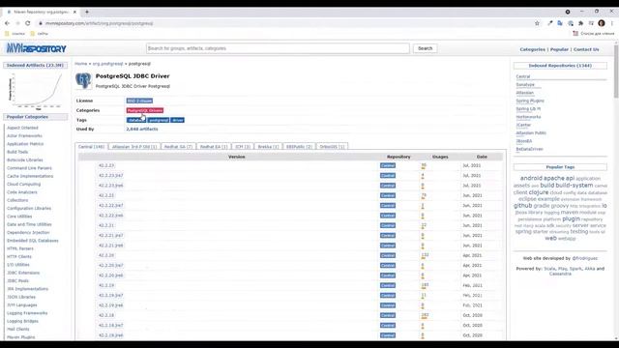Screen dimensions: 619x348
Task: Click the PostgreSQL Drivers category badge
Action: coord(145,110)
